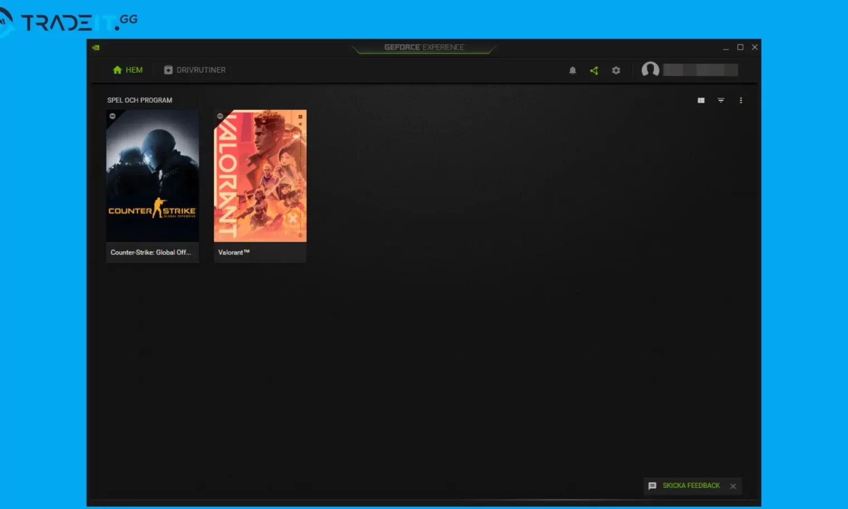The width and height of the screenshot is (848, 509).
Task: Maximize the GeForce Experience window
Action: [740, 47]
